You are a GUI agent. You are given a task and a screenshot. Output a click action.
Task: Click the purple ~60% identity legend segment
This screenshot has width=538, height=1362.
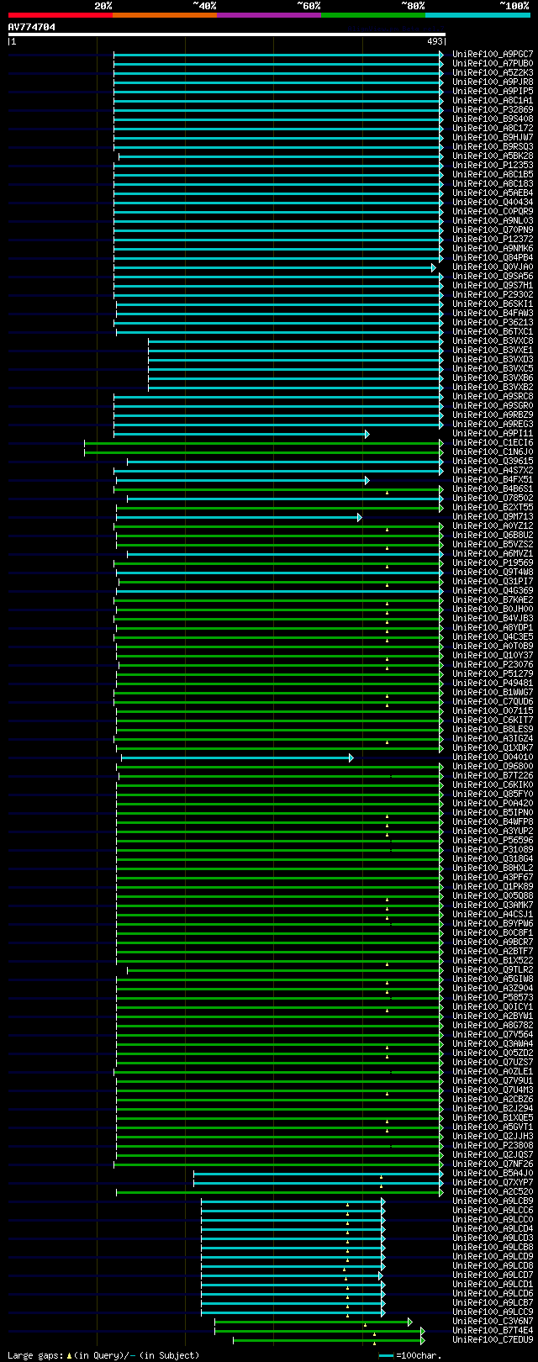[268, 15]
